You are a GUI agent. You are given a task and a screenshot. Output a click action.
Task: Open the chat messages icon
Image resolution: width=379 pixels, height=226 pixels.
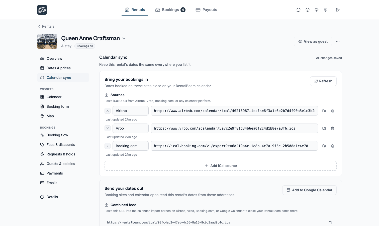coord(298,10)
